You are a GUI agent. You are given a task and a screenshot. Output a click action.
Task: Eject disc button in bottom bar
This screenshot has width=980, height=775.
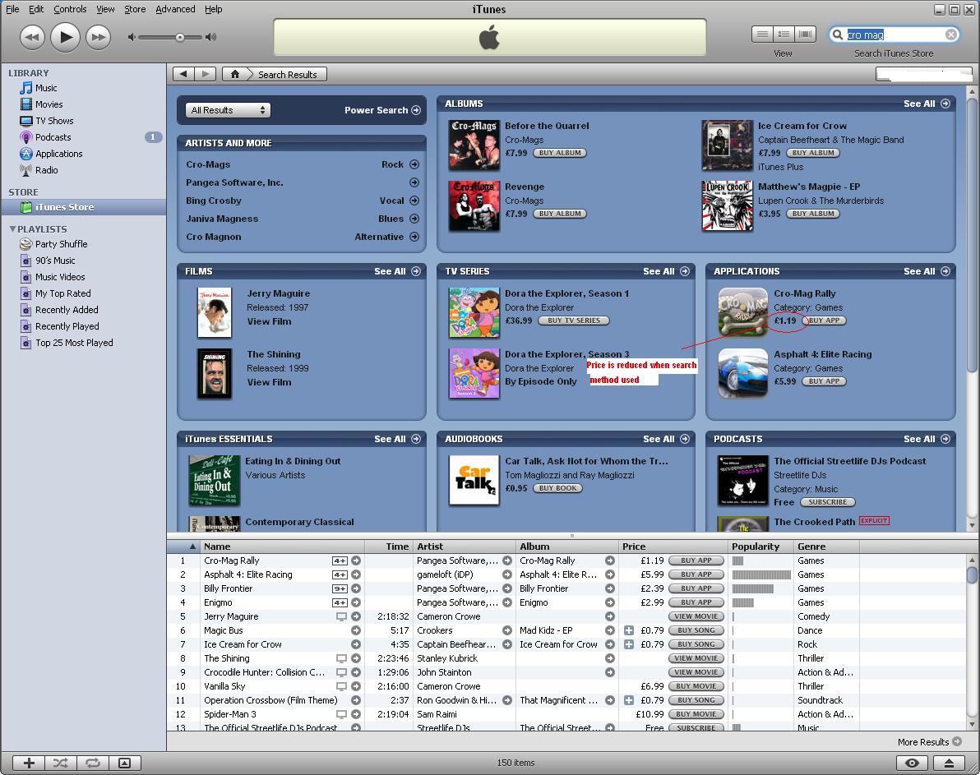pyautogui.click(x=949, y=763)
